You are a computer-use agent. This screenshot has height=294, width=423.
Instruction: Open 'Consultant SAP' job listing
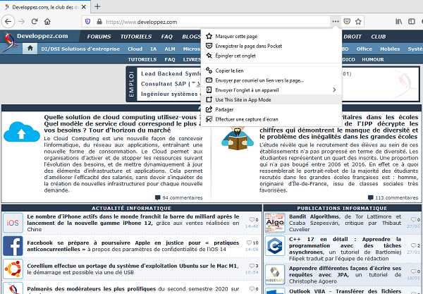point(171,84)
